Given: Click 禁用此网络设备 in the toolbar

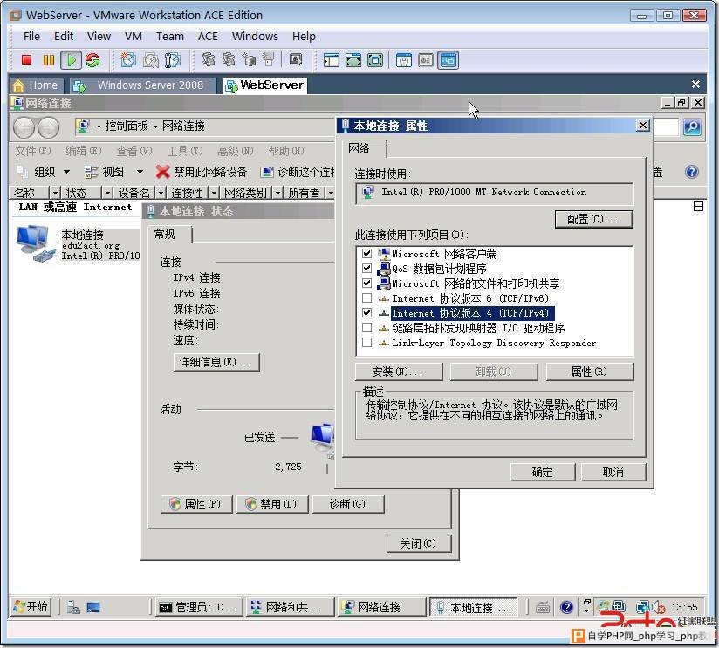Looking at the screenshot, I should click(202, 172).
